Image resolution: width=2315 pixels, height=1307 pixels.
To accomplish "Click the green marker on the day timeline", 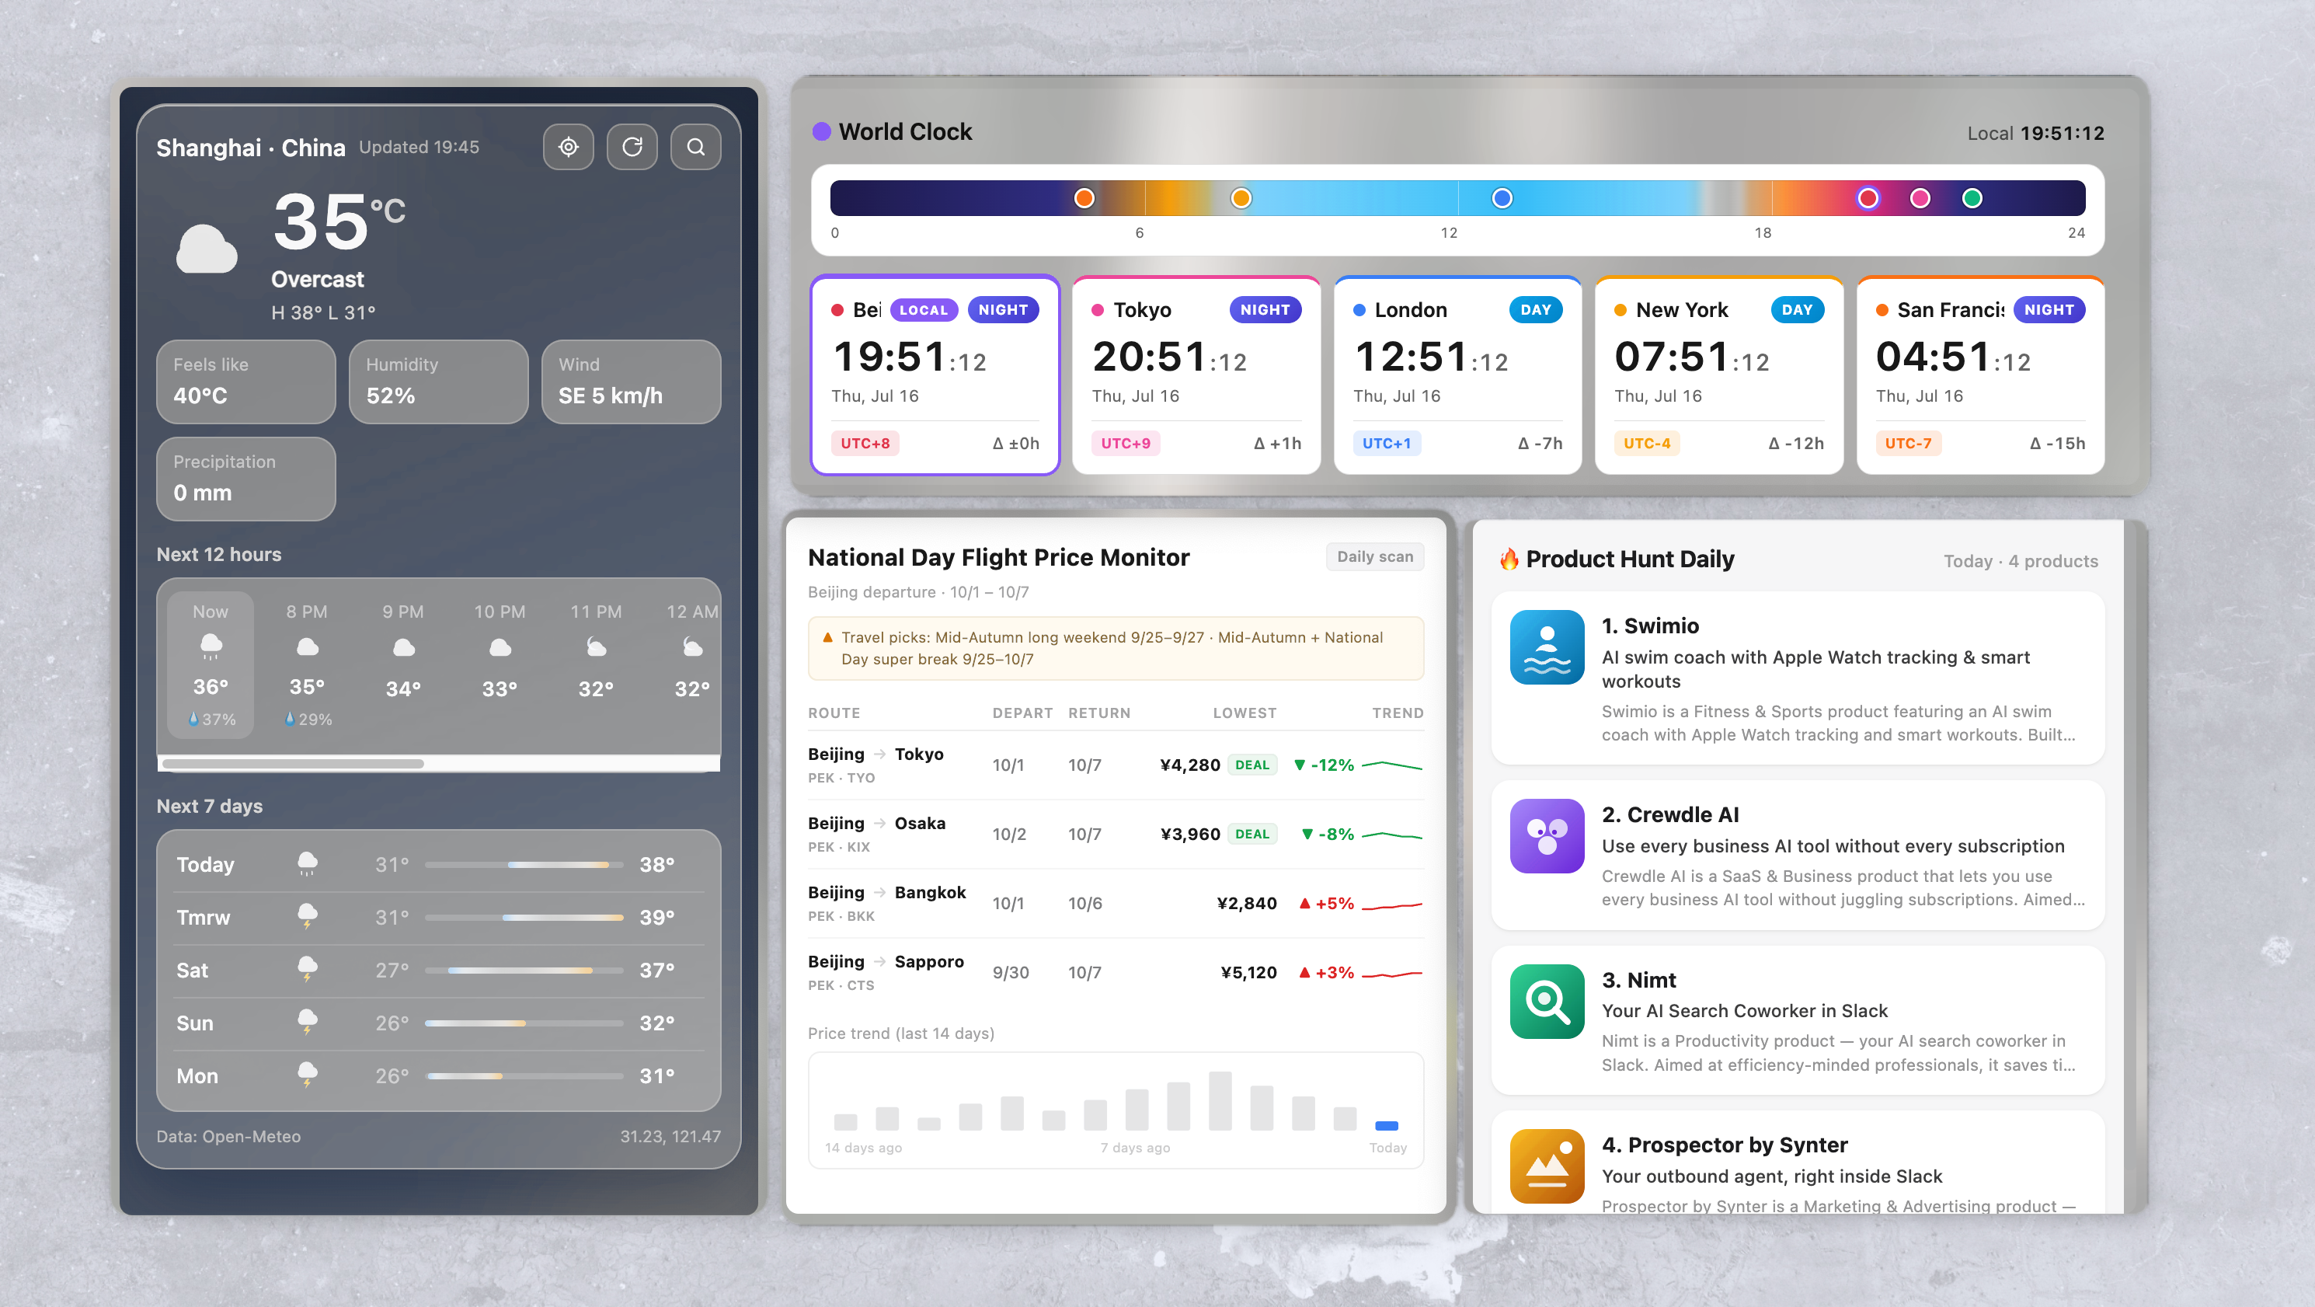I will (1972, 197).
